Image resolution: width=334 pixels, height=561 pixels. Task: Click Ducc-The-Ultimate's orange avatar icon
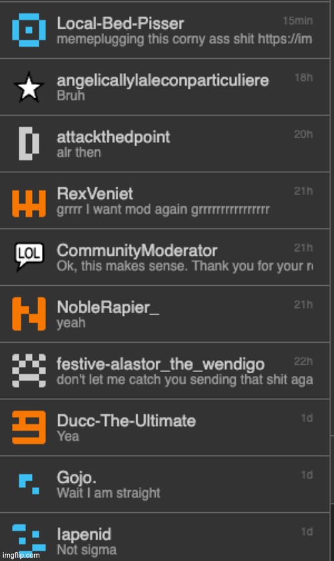point(29,427)
